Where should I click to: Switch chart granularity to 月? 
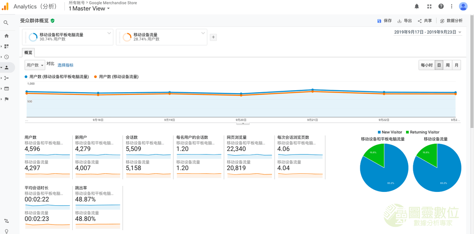tap(456, 65)
